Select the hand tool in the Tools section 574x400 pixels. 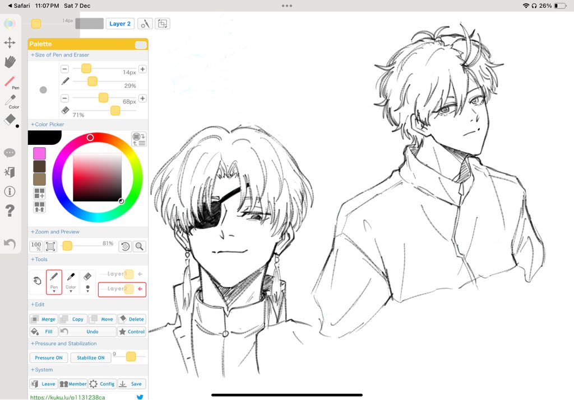(38, 281)
